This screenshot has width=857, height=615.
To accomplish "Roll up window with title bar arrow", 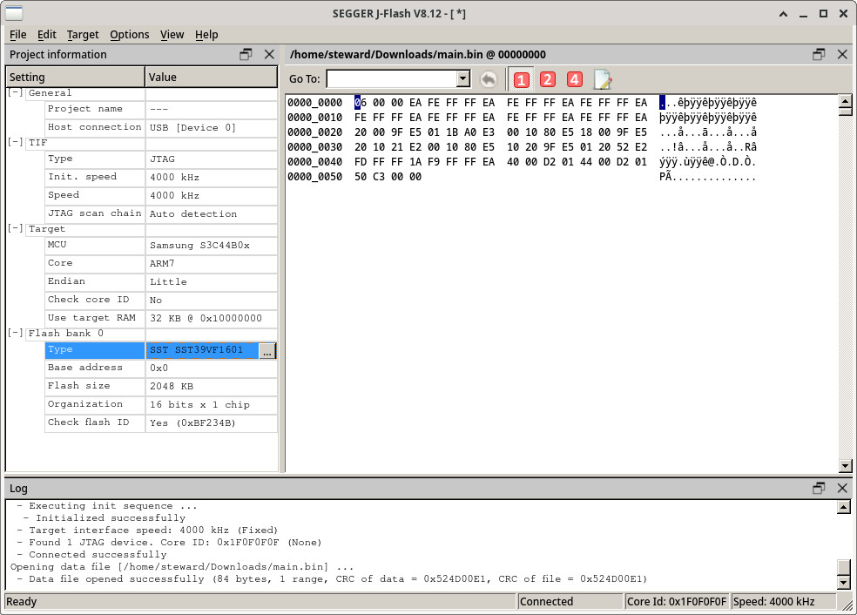I will point(783,14).
